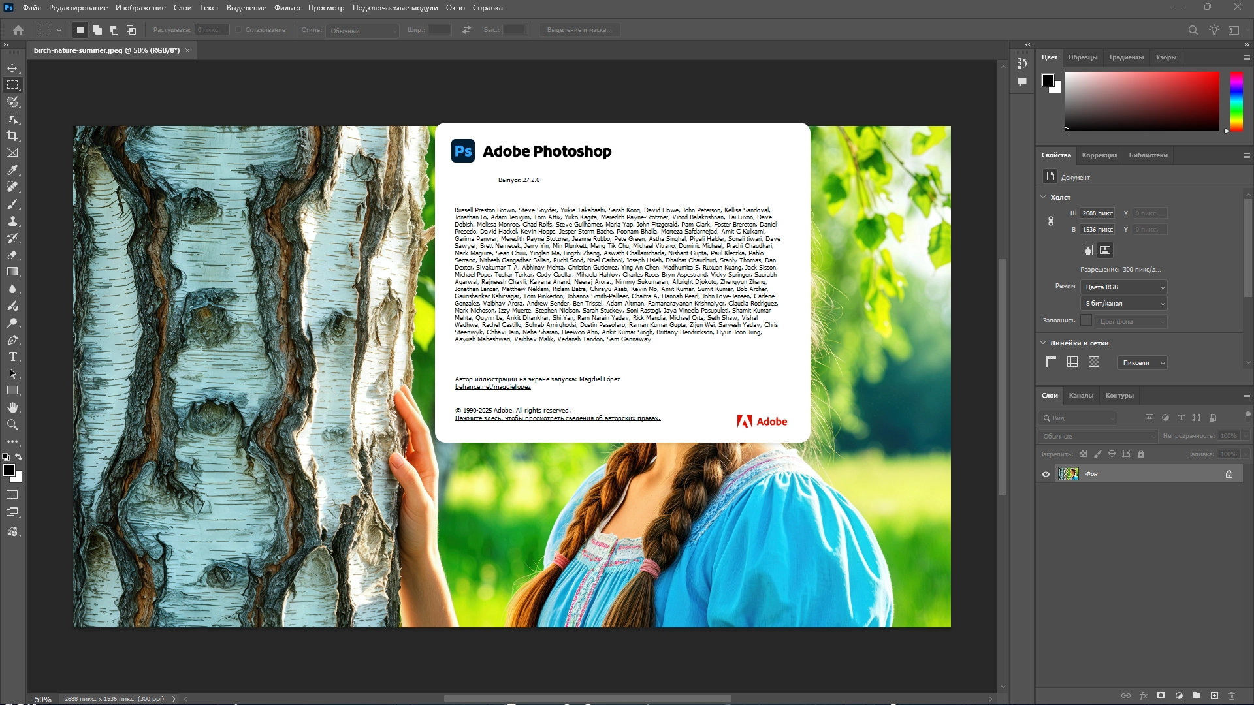Select the Move tool
The height and width of the screenshot is (705, 1254).
point(12,68)
